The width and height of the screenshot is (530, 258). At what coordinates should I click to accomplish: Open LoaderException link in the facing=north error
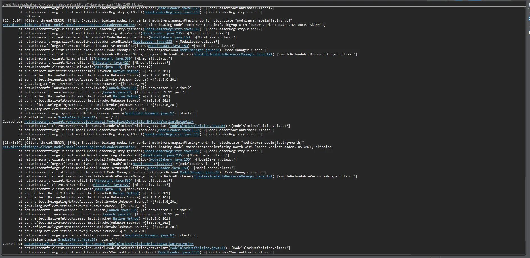click(x=69, y=147)
